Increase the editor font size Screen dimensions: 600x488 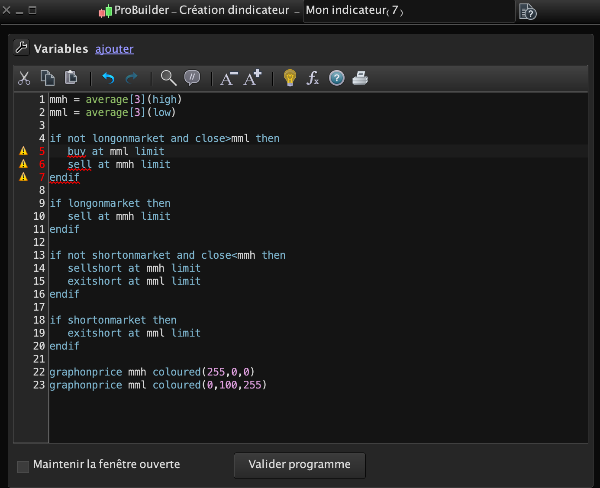pyautogui.click(x=252, y=78)
